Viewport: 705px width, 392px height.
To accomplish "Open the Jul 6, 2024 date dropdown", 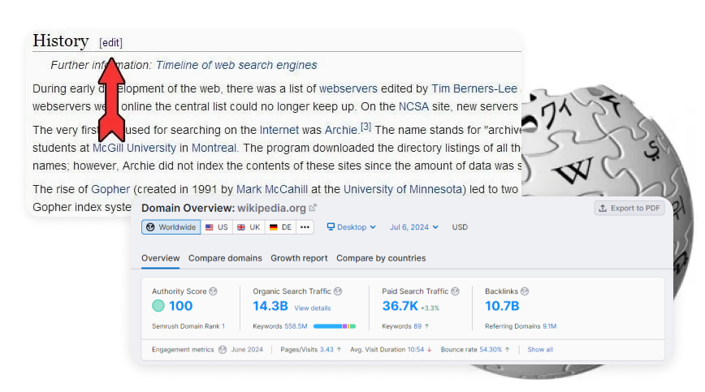I will tap(413, 227).
